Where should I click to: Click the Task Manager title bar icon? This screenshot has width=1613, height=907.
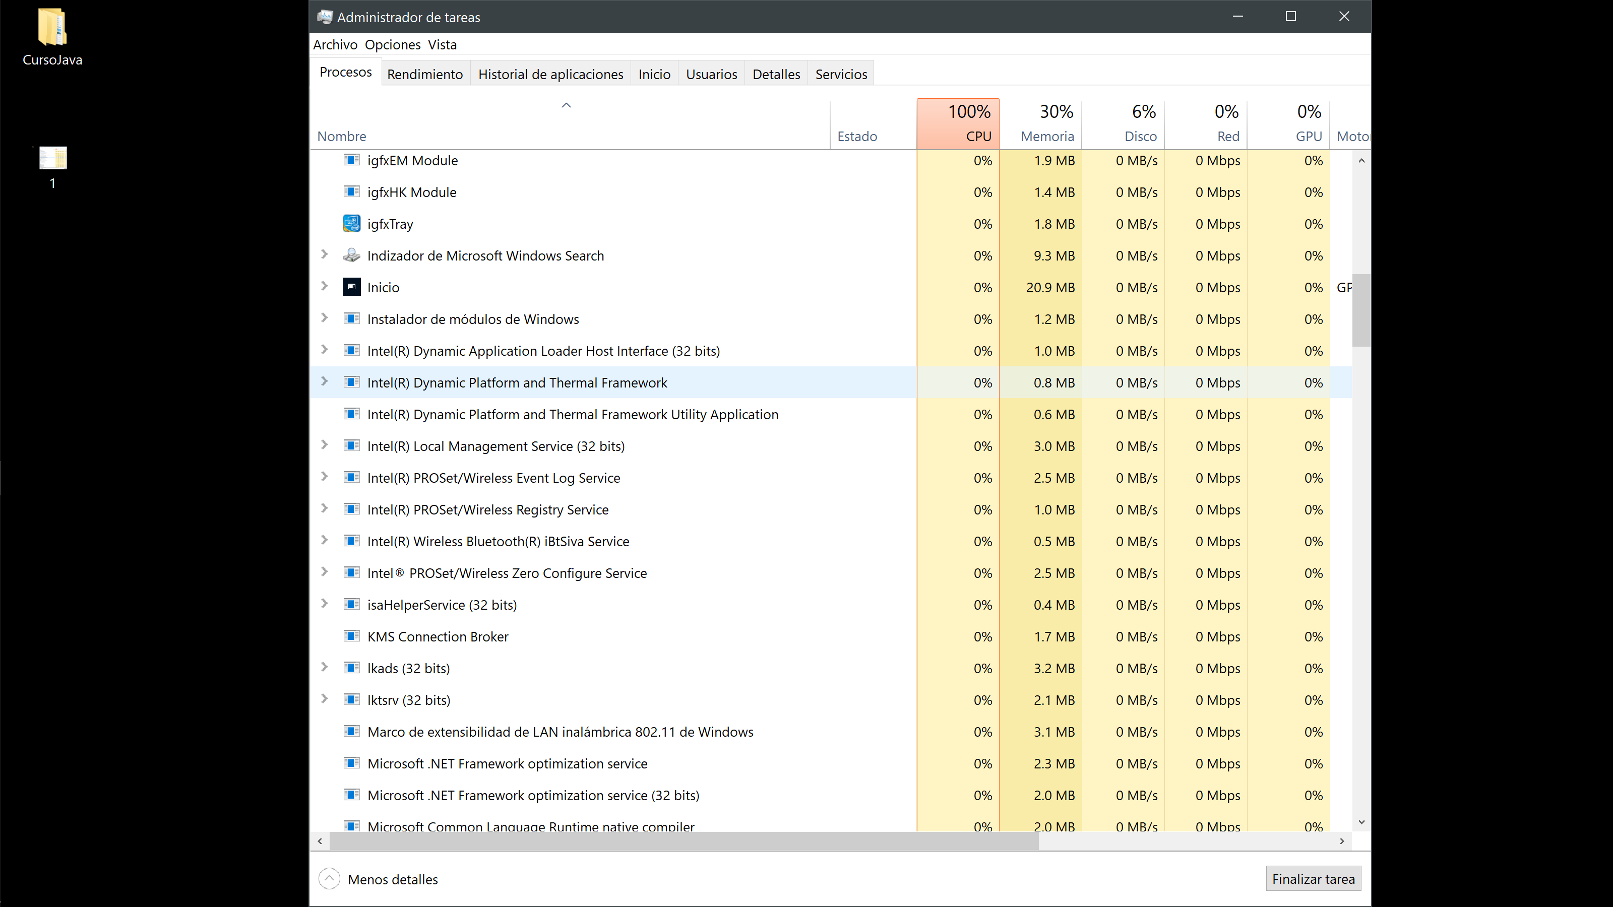(x=324, y=17)
